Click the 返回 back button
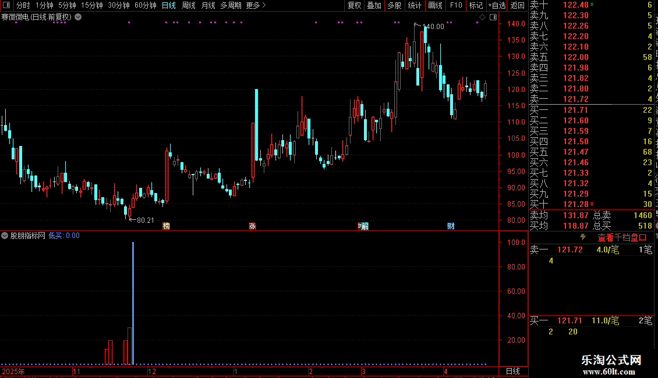Image resolution: width=658 pixels, height=378 pixels. tap(518, 5)
